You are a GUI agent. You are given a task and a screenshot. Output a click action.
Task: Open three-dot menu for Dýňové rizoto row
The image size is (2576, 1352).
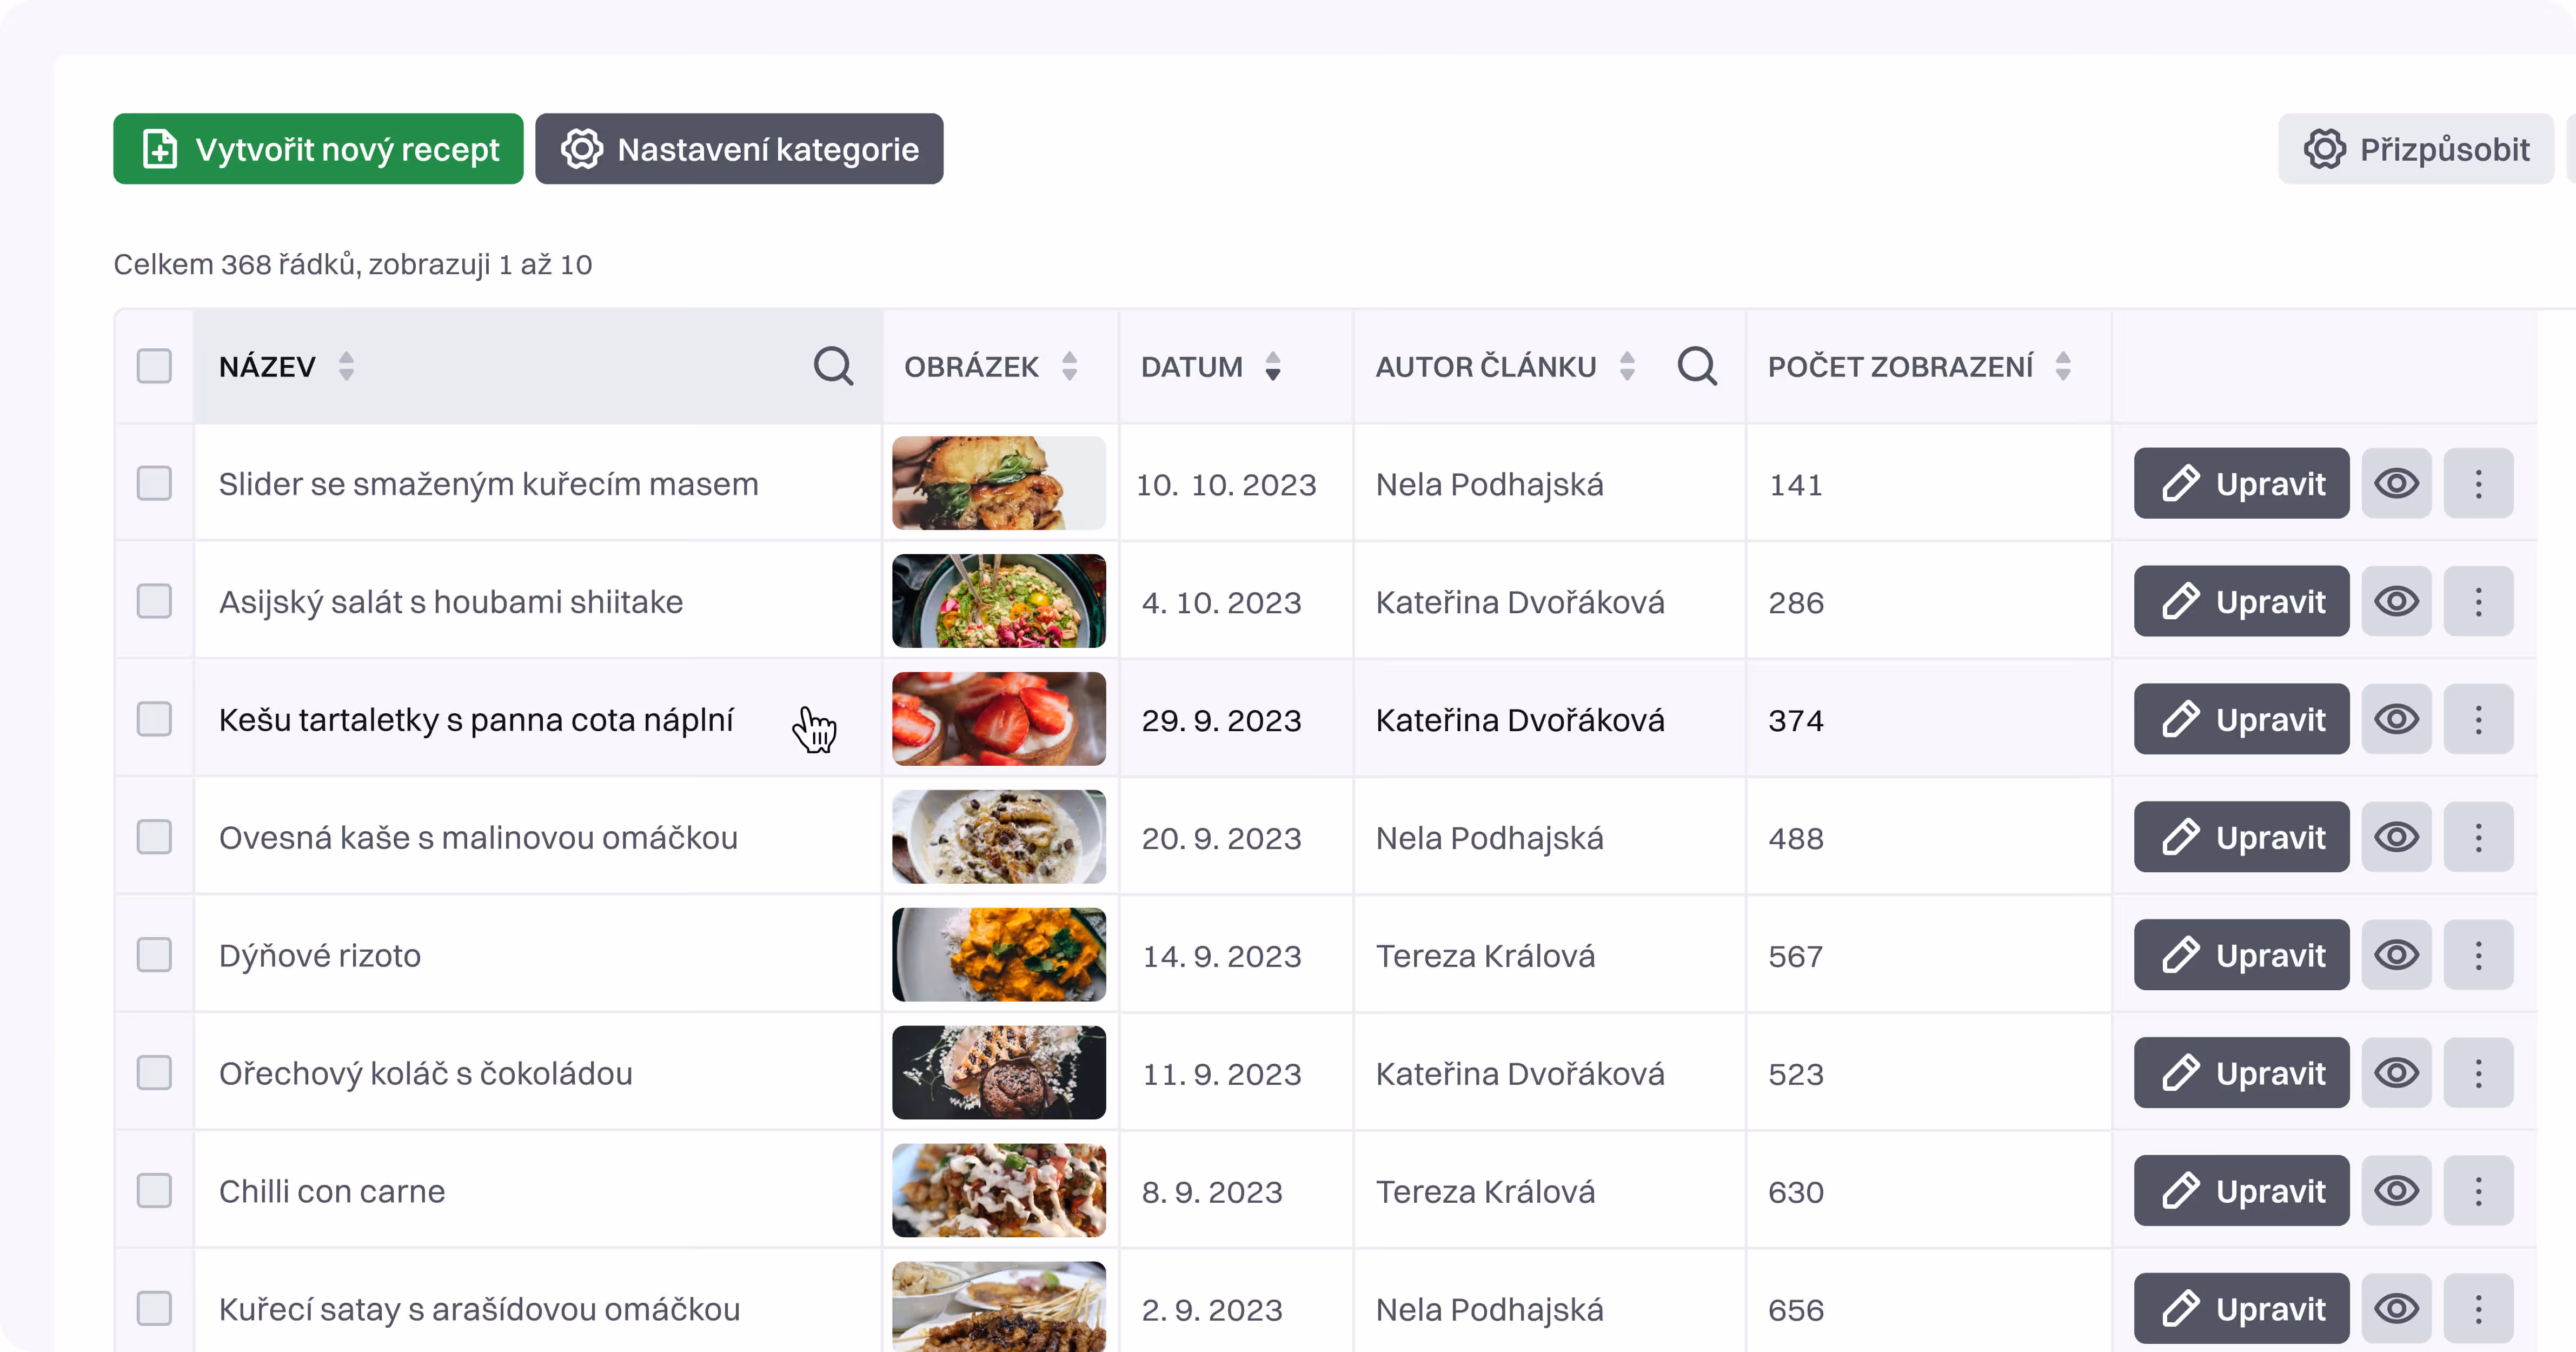[x=2478, y=955]
